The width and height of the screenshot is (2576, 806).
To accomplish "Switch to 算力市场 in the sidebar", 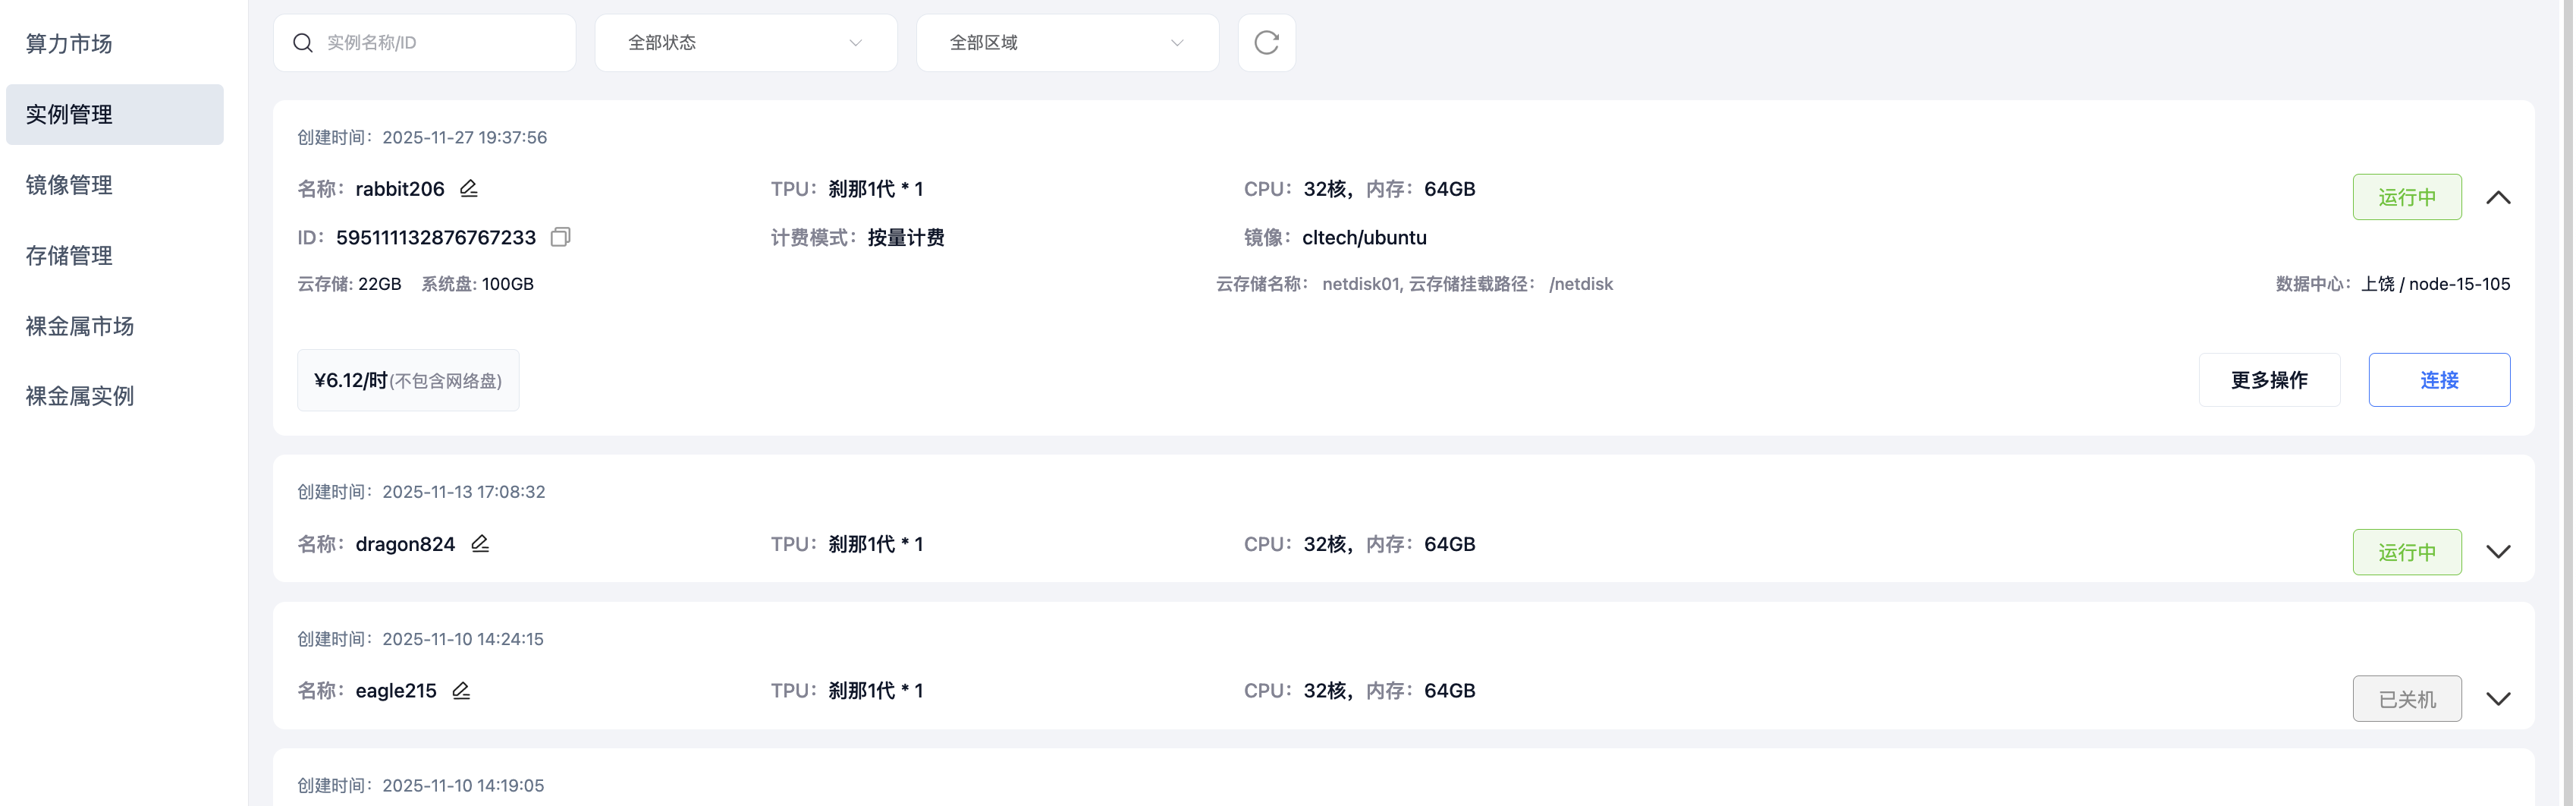I will (67, 44).
